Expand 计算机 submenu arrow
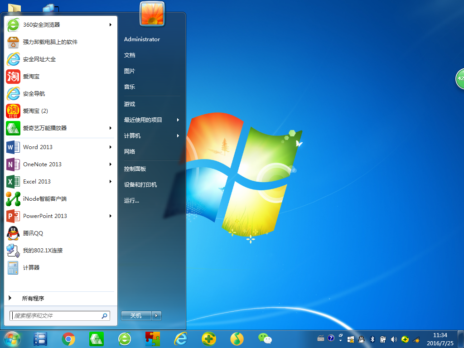Screen dimensions: 464x348 pyautogui.click(x=178, y=136)
